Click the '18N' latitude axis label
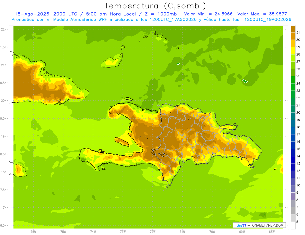Image resolution: width=305 pixels, height=235 pixels. coord(4,172)
